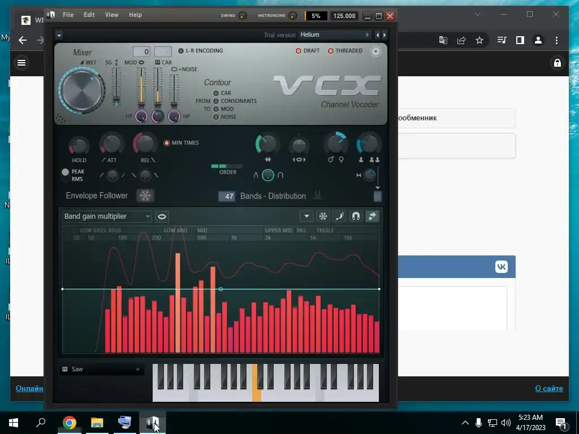Click the large WET mixer knob
The image size is (579, 434).
pyautogui.click(x=82, y=90)
